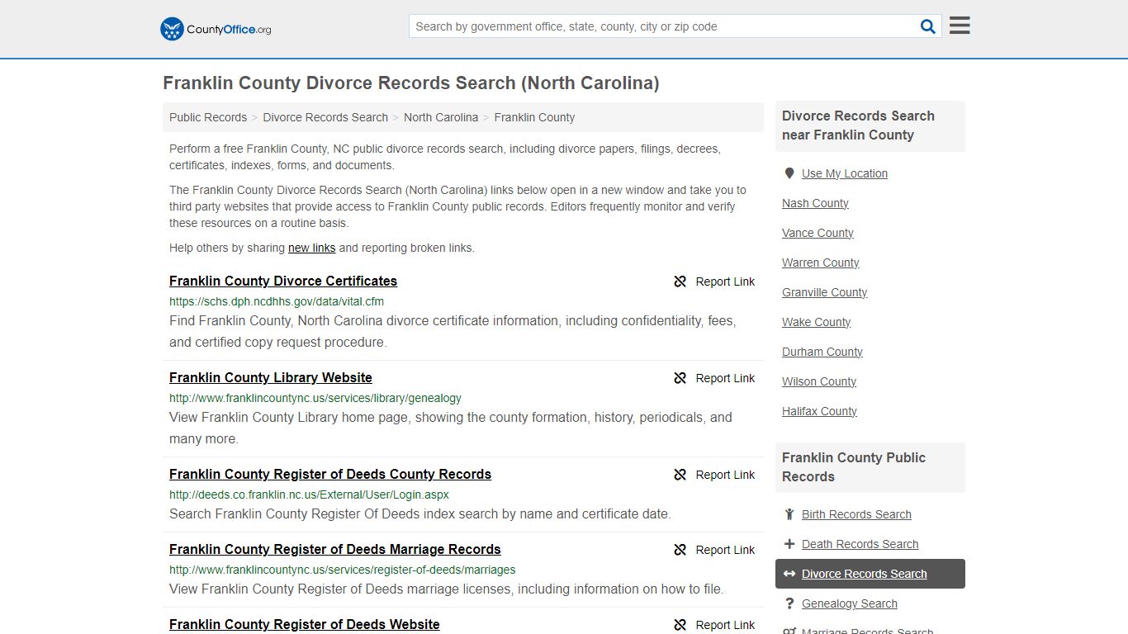The image size is (1128, 634).
Task: Click the question mark icon beside Genealogy Search
Action: [x=789, y=603]
